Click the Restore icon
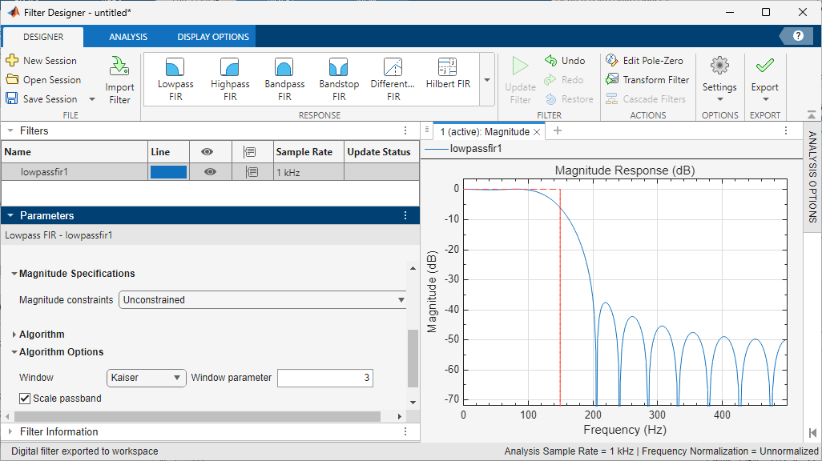822x461 pixels. pos(550,98)
